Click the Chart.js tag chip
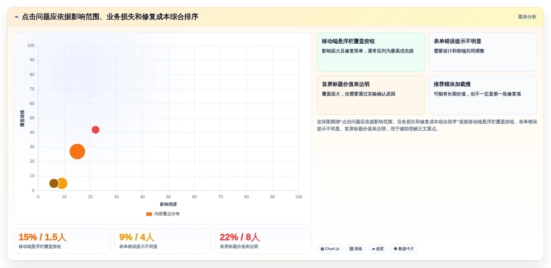The height and width of the screenshot is (268, 551). click(x=330, y=249)
